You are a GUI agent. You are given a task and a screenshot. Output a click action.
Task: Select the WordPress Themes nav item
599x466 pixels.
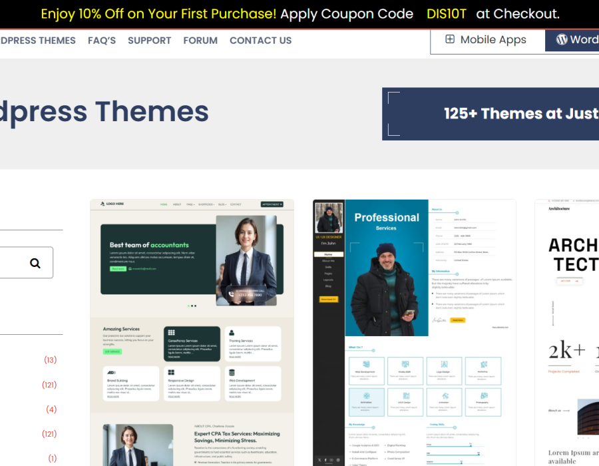38,41
